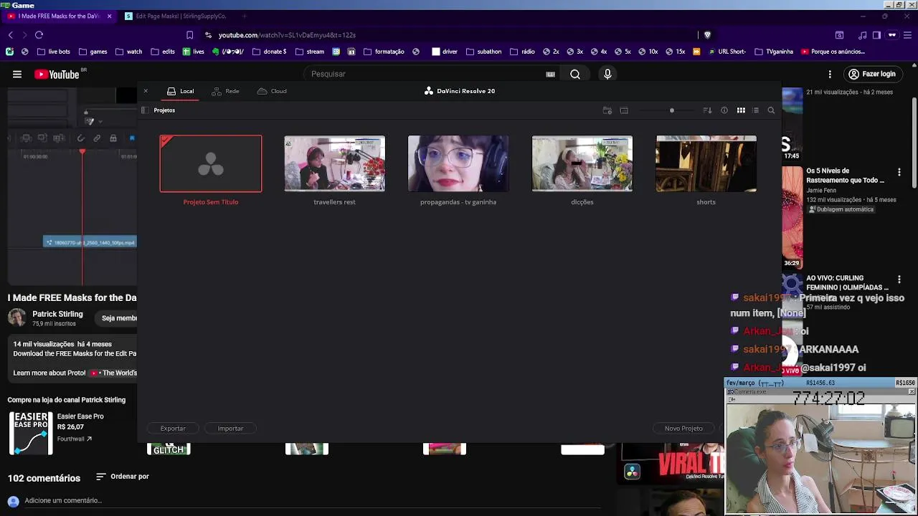This screenshot has width=918, height=516.
Task: Open YouTube settings three-dot menu
Action: (830, 74)
